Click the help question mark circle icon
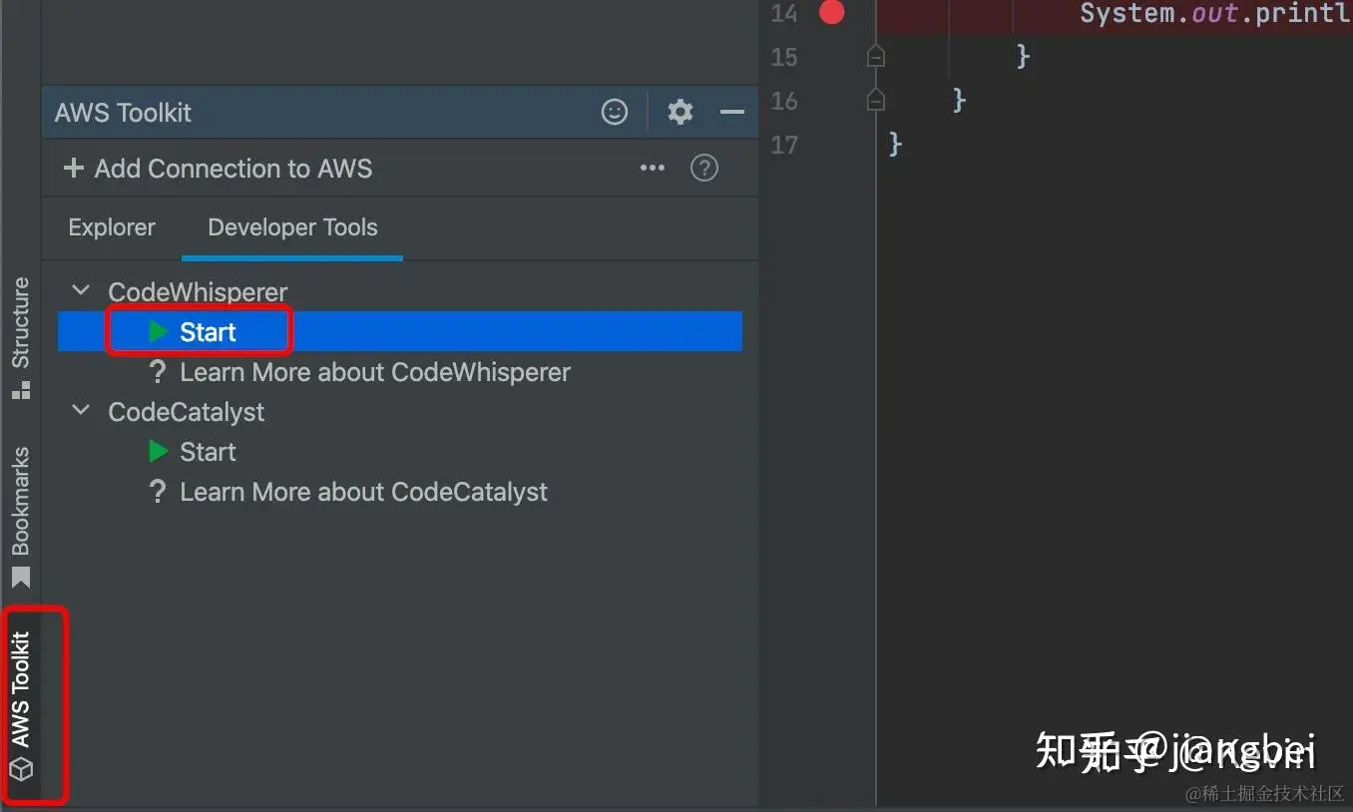The image size is (1353, 812). [704, 168]
